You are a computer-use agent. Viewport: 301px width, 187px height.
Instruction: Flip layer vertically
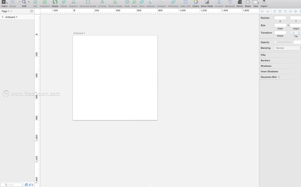click(x=299, y=33)
